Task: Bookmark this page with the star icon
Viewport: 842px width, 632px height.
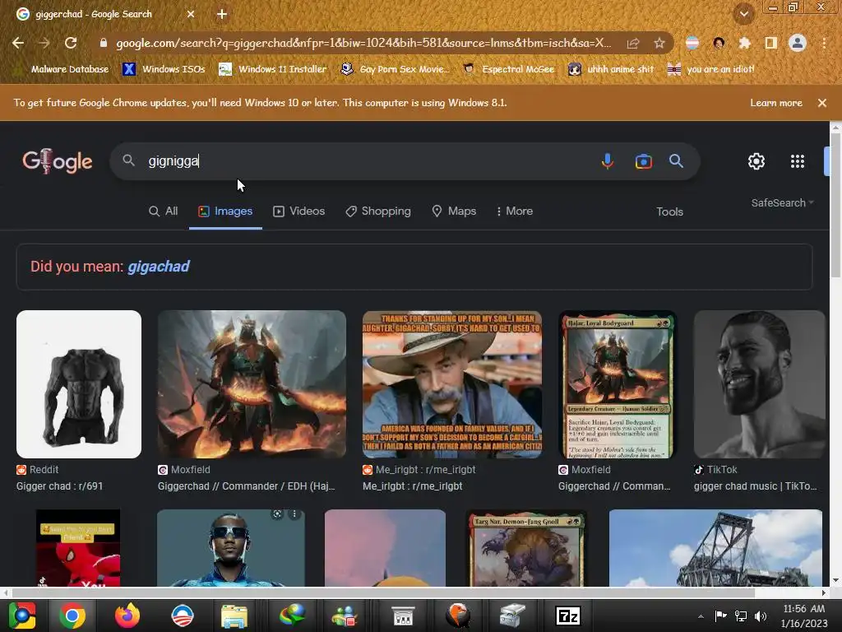Action: (x=659, y=43)
